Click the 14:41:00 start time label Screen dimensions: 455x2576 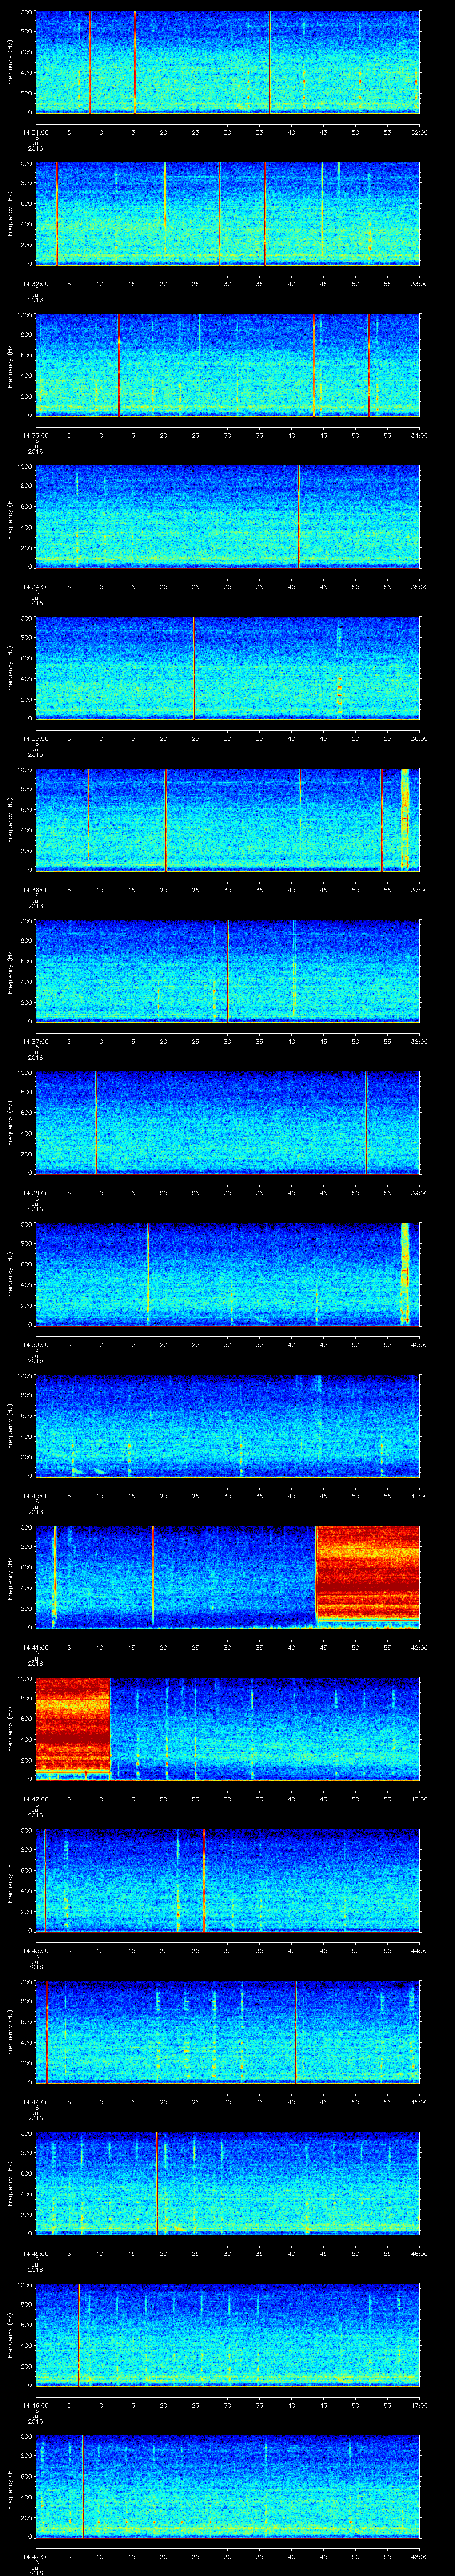click(x=36, y=1647)
